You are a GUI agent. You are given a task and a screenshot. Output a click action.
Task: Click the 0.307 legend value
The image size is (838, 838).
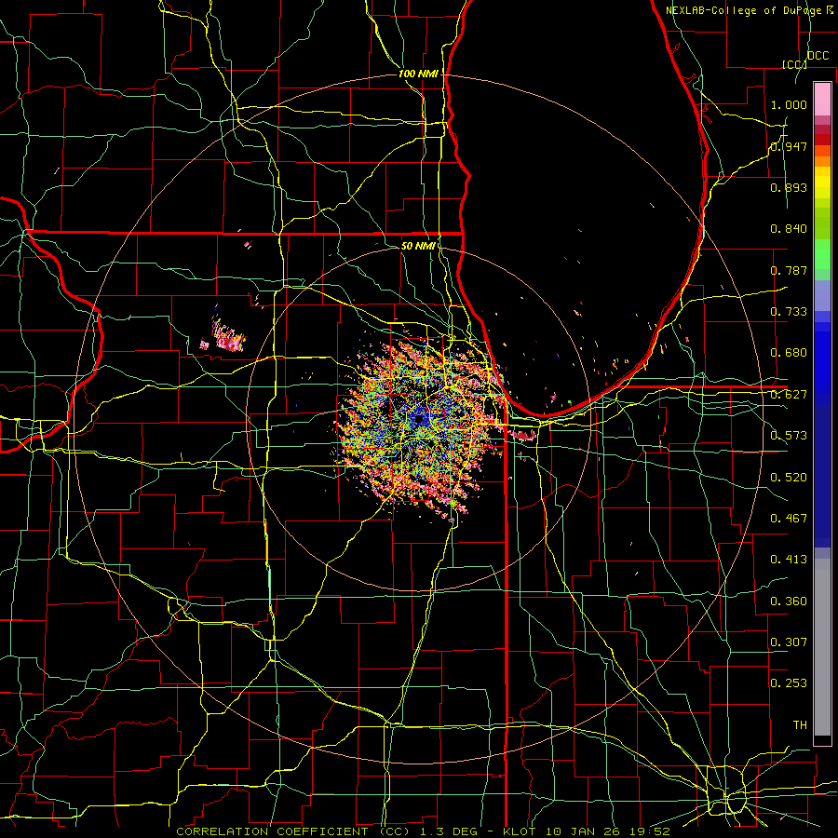pyautogui.click(x=789, y=642)
